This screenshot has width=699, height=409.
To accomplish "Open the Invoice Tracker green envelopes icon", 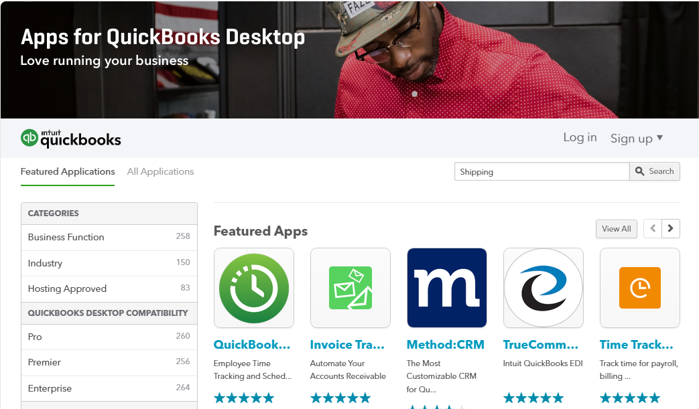I will [351, 288].
